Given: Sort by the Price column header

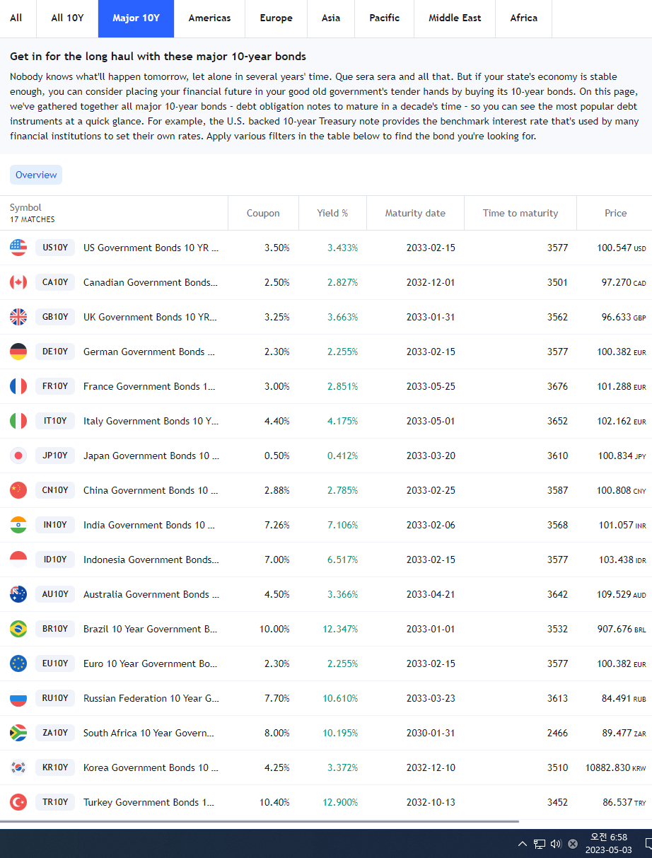Looking at the screenshot, I should tap(615, 213).
